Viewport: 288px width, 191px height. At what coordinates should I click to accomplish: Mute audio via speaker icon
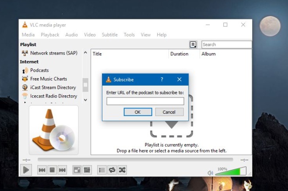210,173
